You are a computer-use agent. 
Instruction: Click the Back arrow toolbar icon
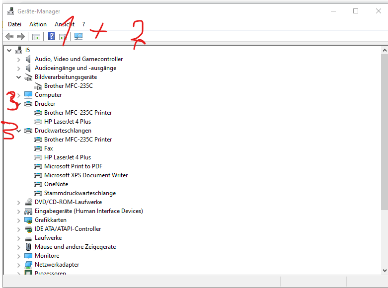[9, 37]
